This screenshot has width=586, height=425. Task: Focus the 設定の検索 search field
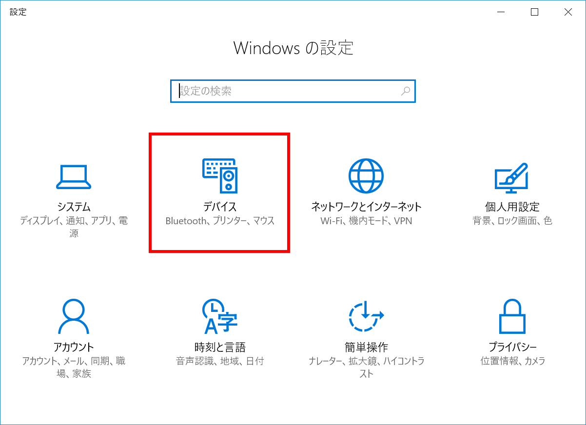(x=293, y=91)
